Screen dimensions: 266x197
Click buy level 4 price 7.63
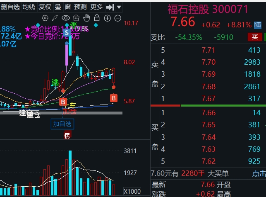[208, 149]
